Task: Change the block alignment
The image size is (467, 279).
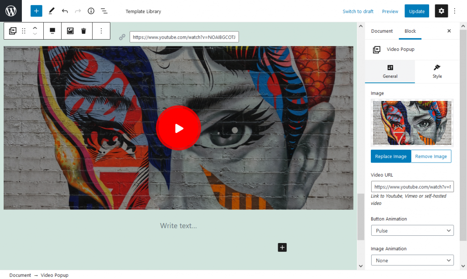Action: pos(52,30)
